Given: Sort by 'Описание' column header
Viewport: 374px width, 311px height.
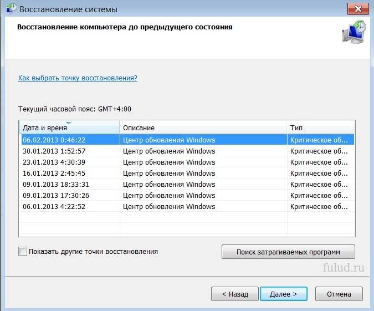Looking at the screenshot, I should click(203, 128).
